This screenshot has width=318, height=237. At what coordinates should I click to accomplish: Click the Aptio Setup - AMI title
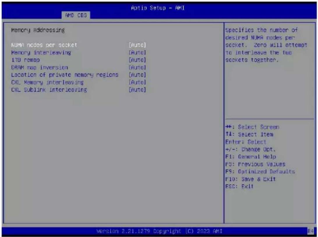[x=158, y=8]
